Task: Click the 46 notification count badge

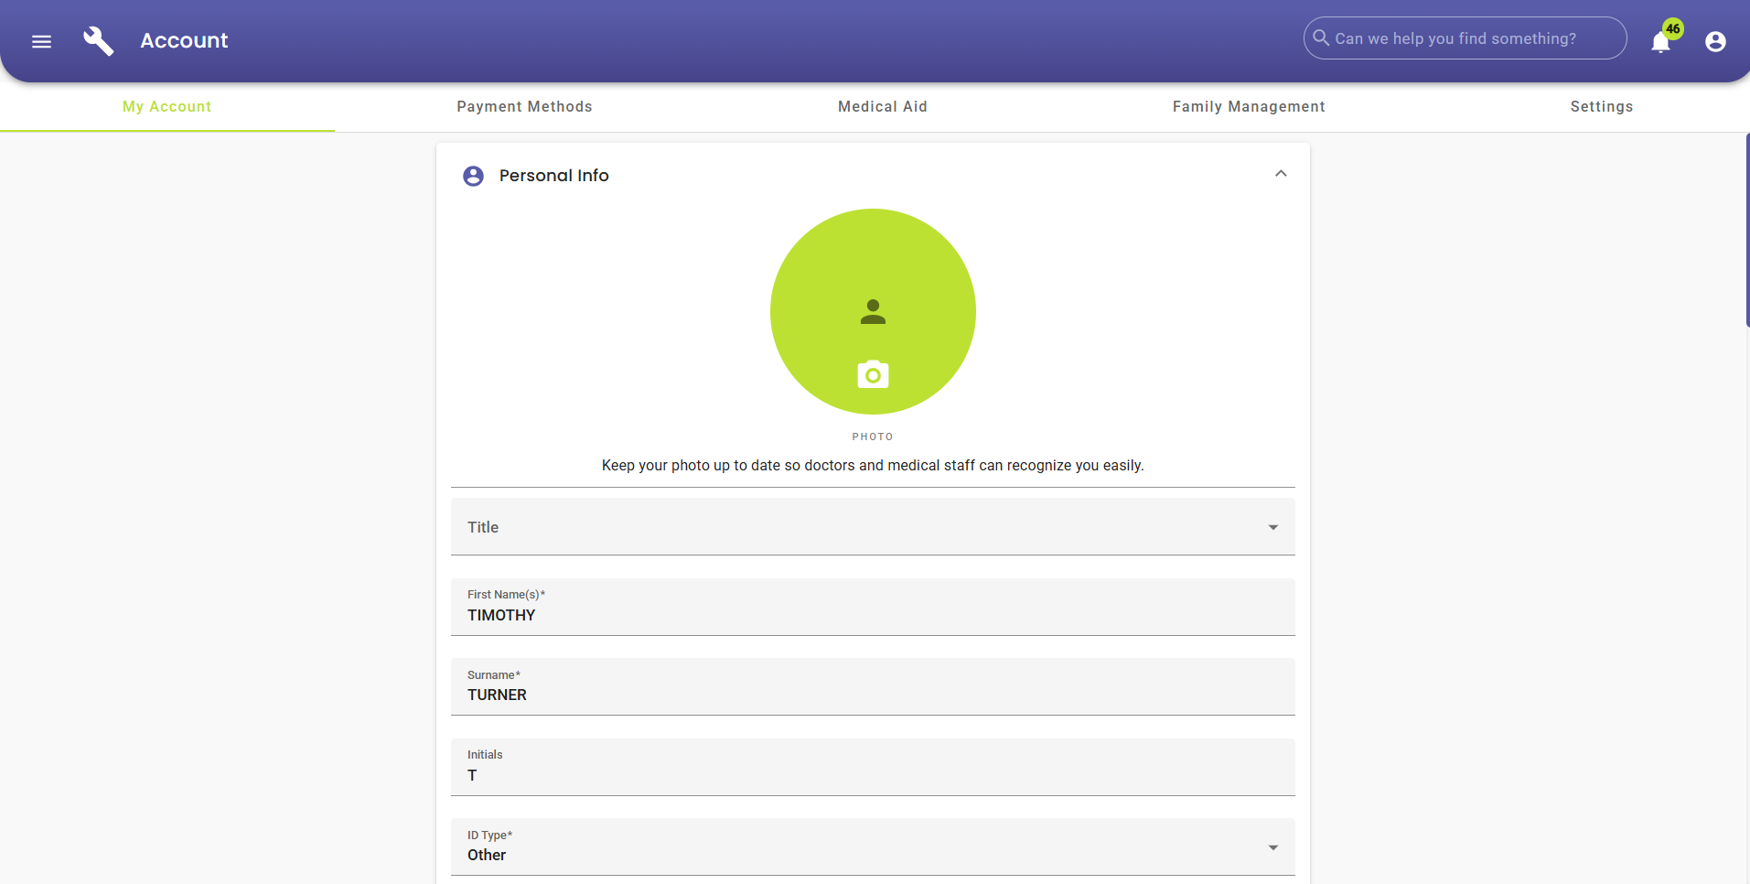Action: click(x=1673, y=28)
